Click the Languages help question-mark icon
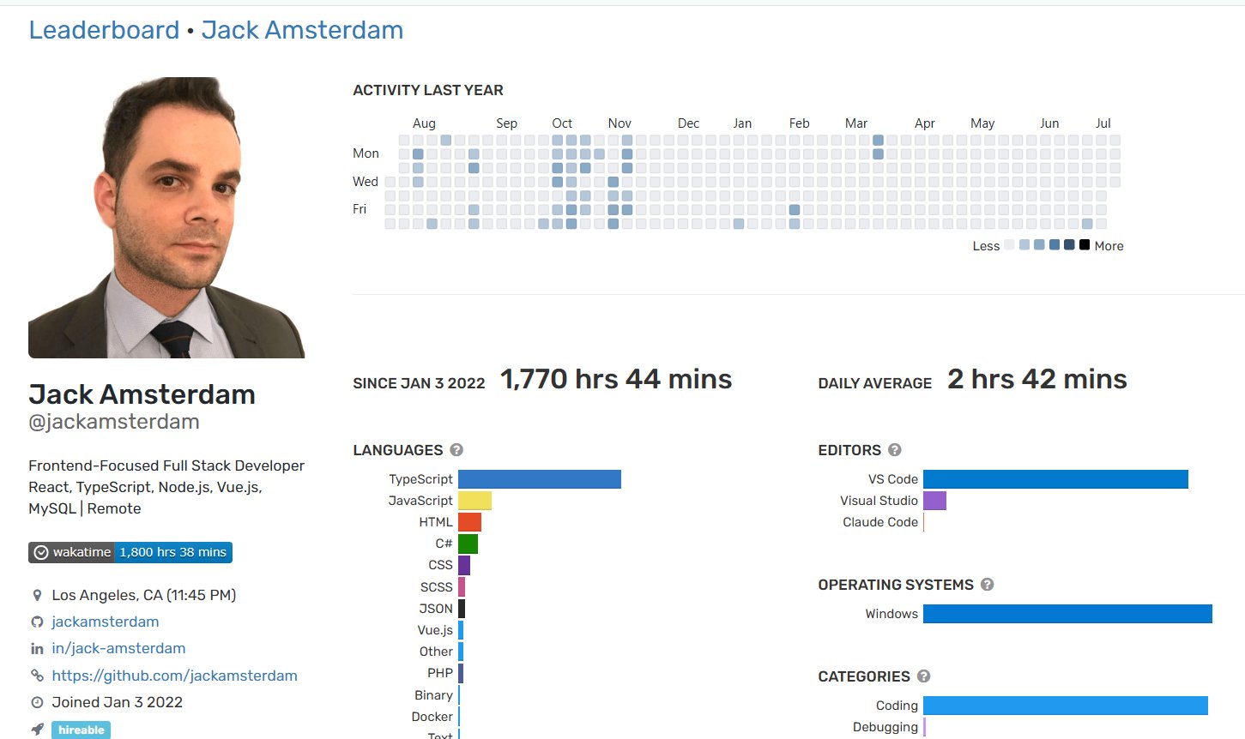Viewport: 1245px width, 739px height. pos(456,450)
